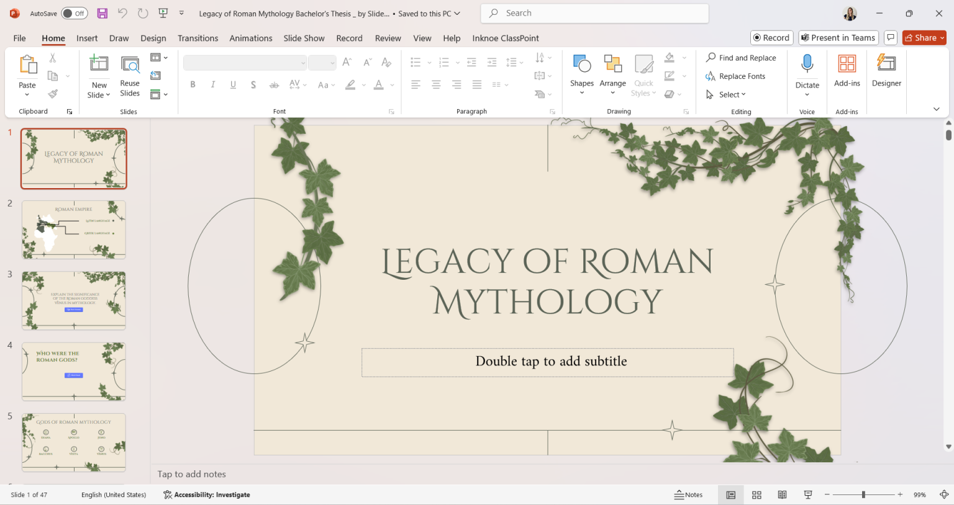954x505 pixels.
Task: Open the font name combo box
Action: point(245,63)
